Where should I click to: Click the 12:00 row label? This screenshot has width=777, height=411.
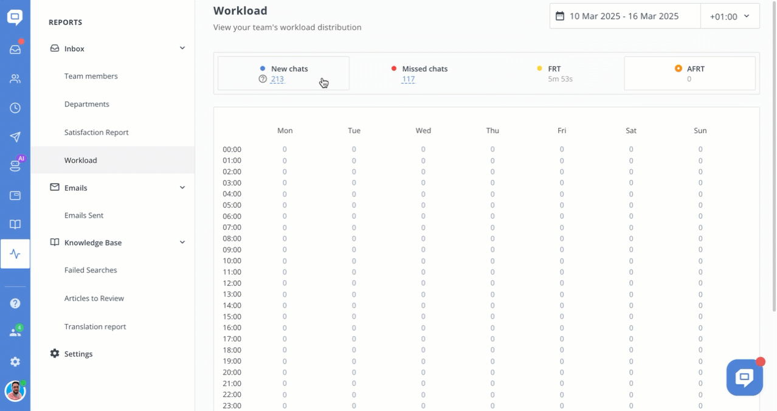point(232,283)
